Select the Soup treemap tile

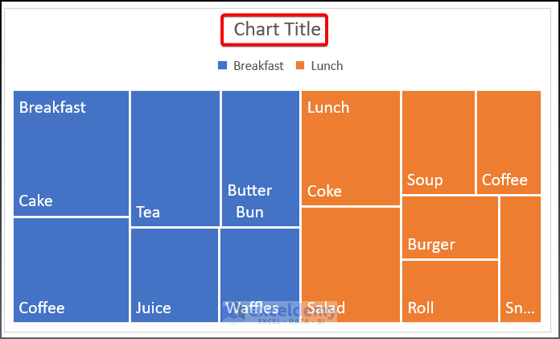tap(438, 143)
